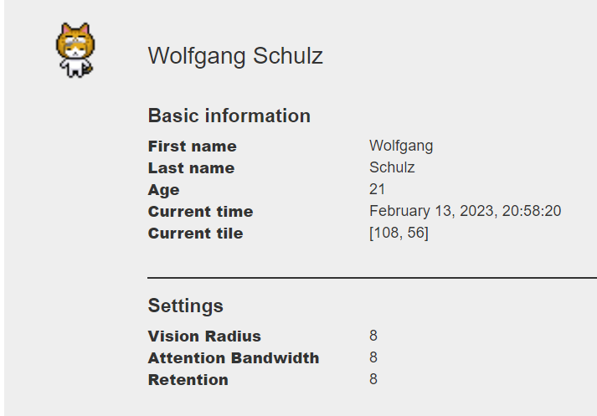
Task: Click the Settings section heading
Action: click(x=185, y=305)
